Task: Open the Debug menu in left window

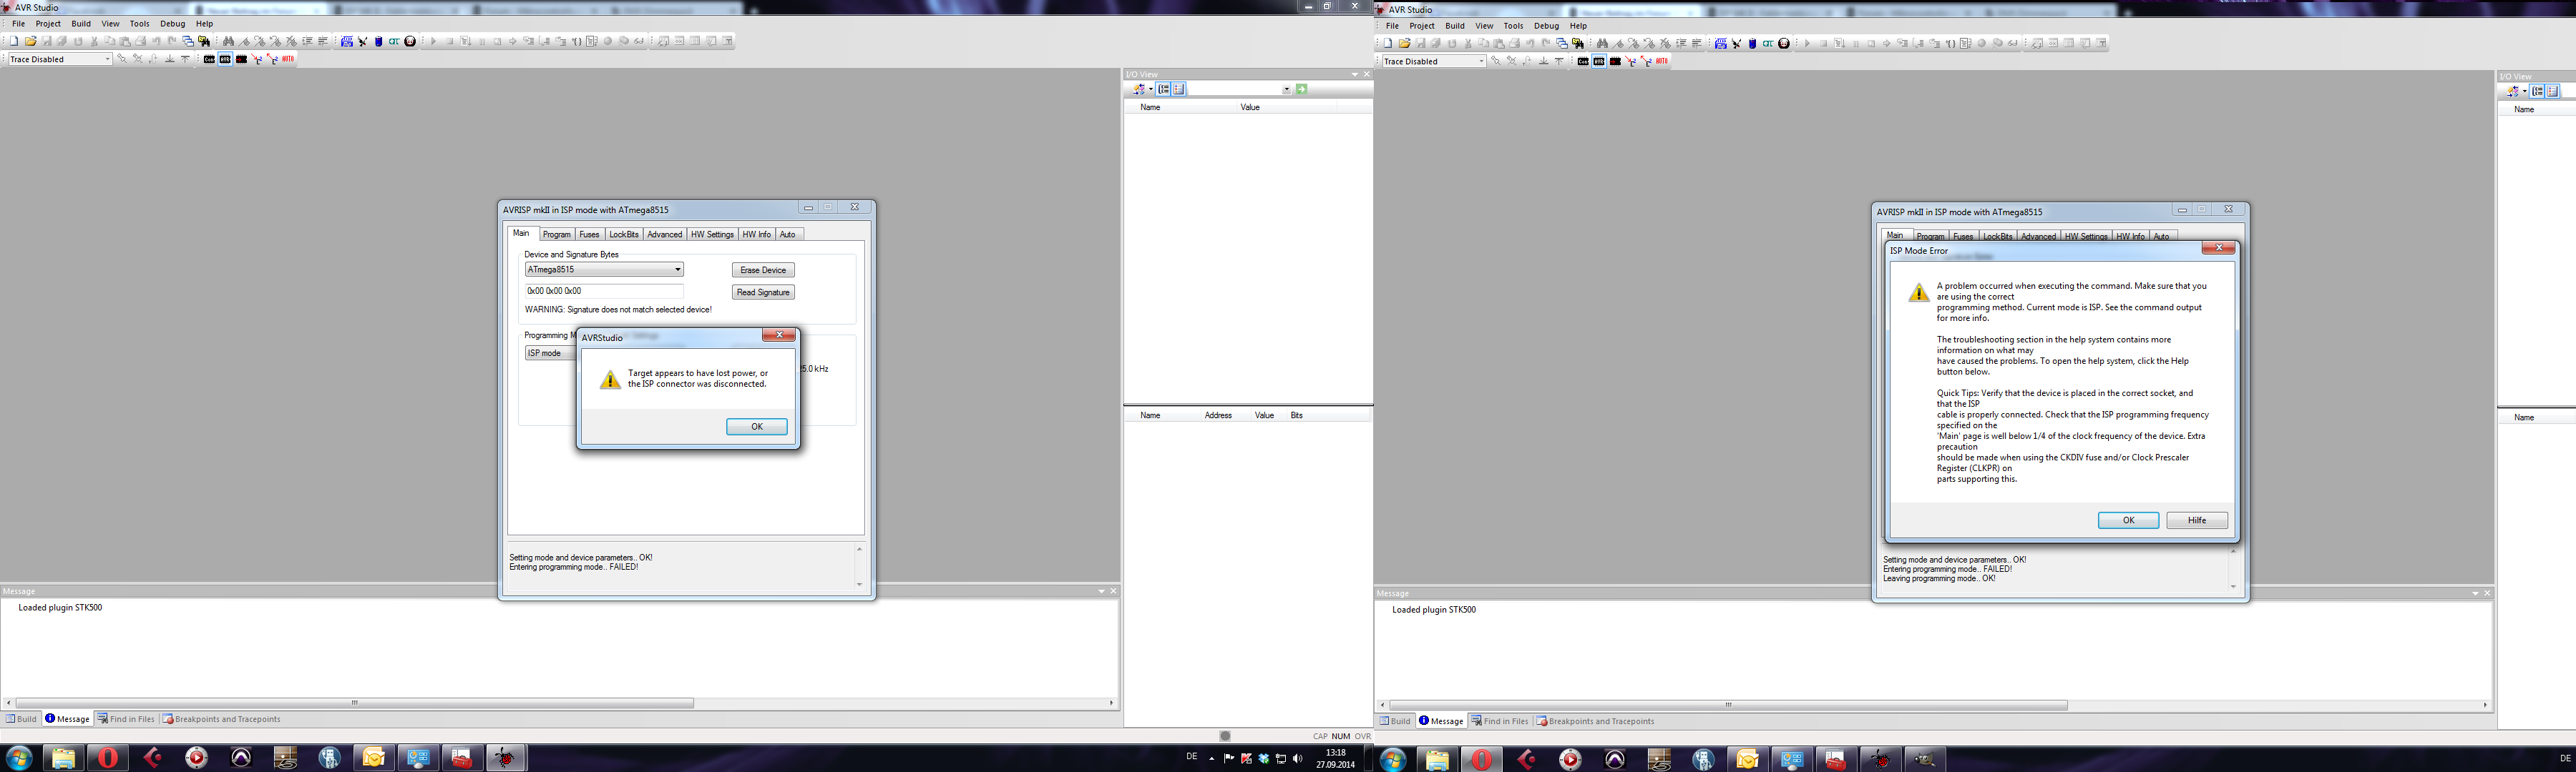Action: click(x=172, y=24)
